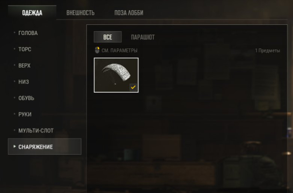
Task: Select the Снаряжение category
Action: pos(45,146)
